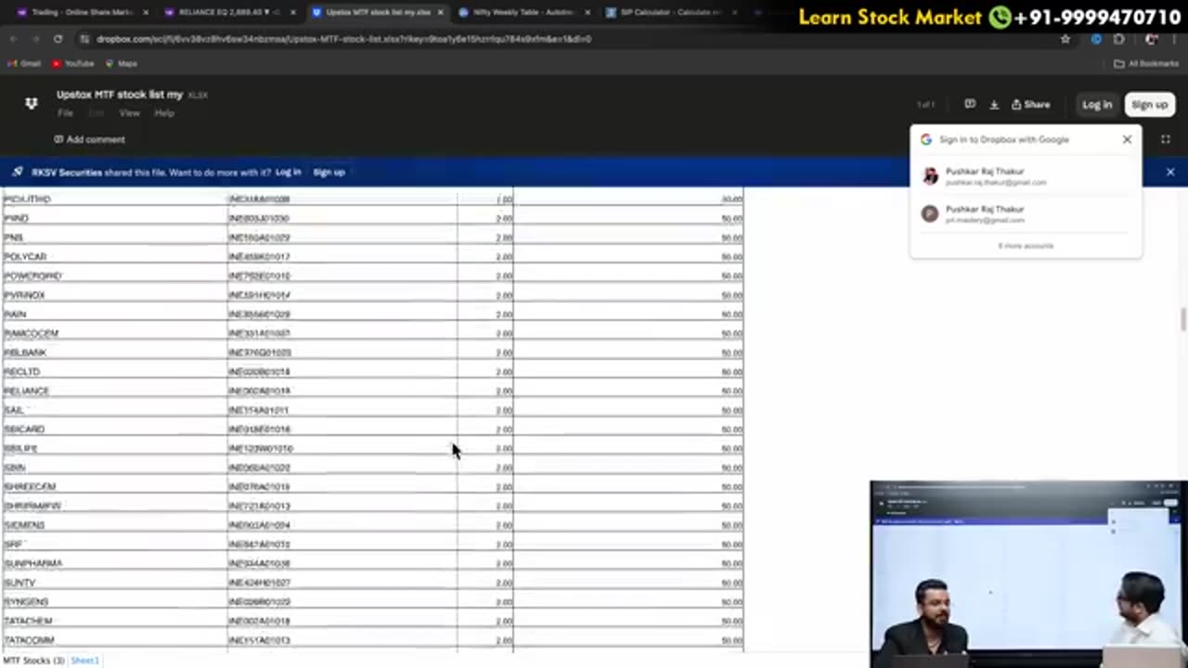
Task: Open the All Bookmarks folder
Action: point(1146,63)
